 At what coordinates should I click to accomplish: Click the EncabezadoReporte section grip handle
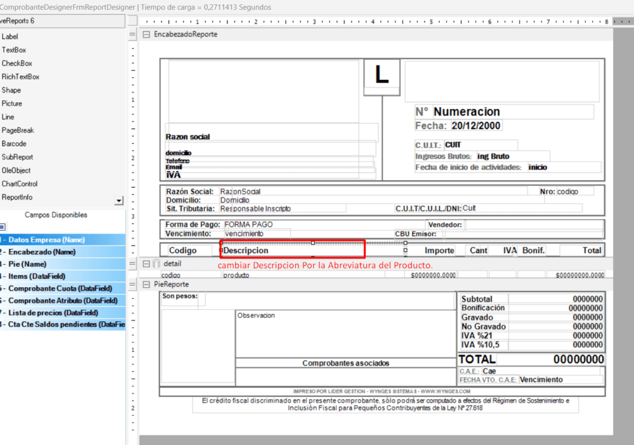[x=132, y=35]
